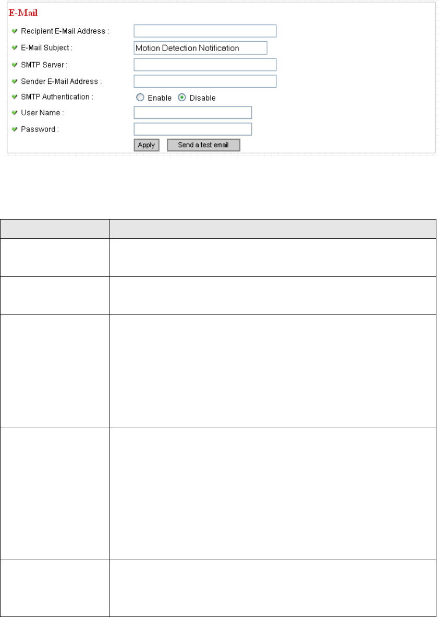Image resolution: width=439 pixels, height=617 pixels.
Task: Click the Sender E-Mail Address label
Action: coord(62,81)
